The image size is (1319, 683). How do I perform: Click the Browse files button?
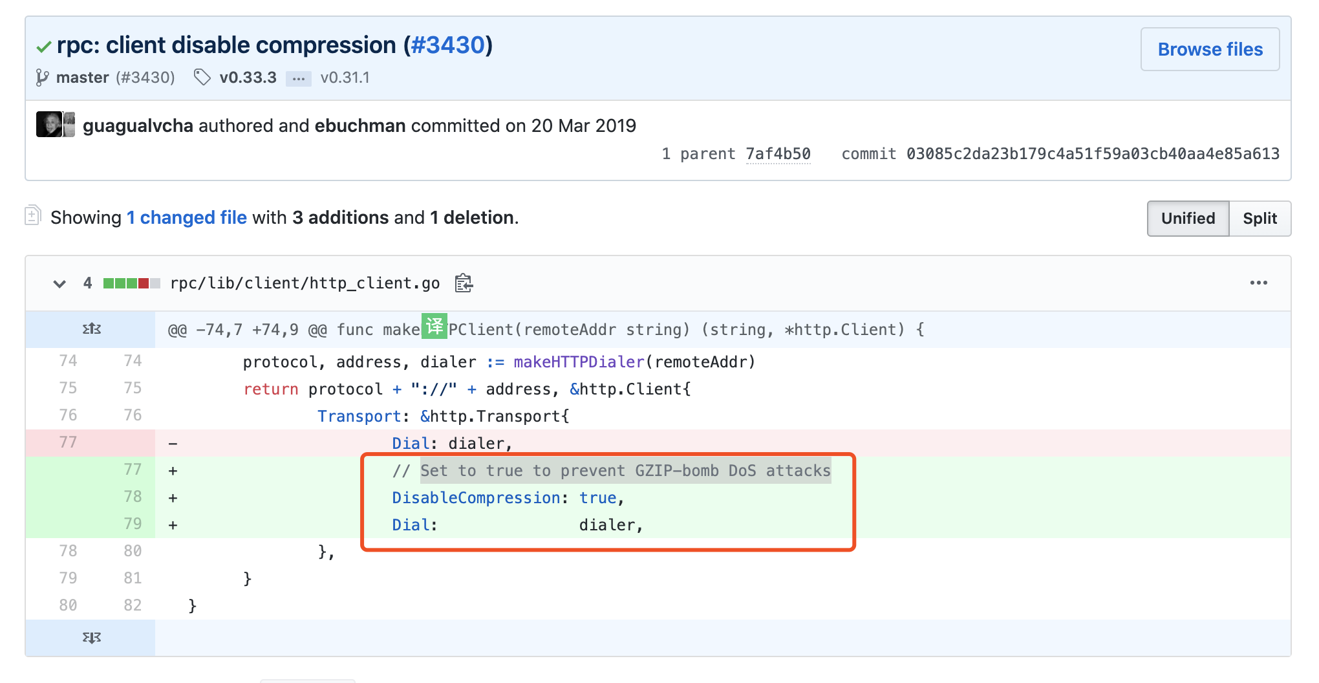(1209, 49)
